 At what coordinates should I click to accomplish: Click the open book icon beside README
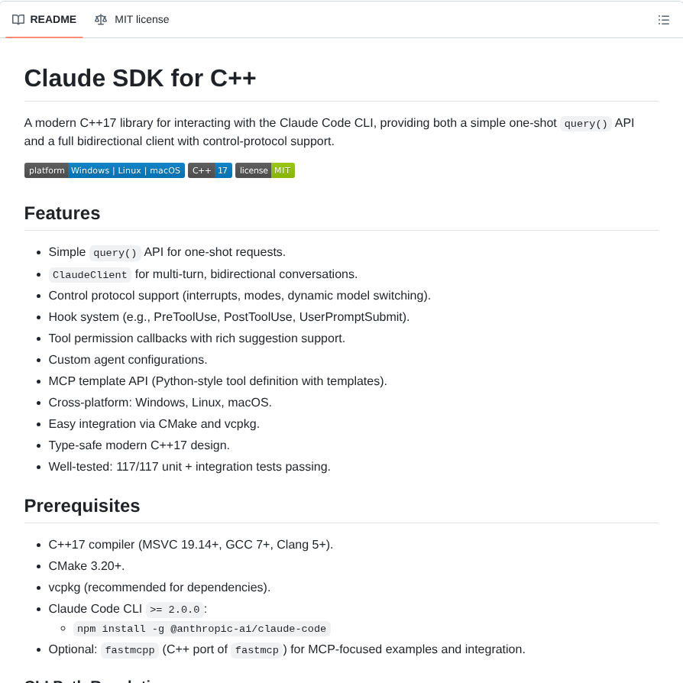tap(18, 20)
